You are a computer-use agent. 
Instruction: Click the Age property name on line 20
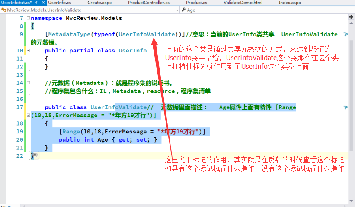pyautogui.click(x=102, y=140)
